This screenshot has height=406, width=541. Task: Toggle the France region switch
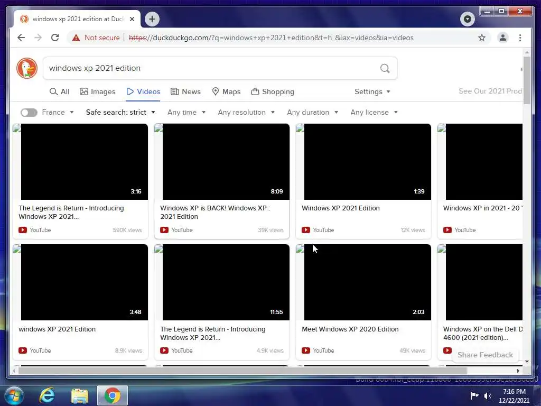pyautogui.click(x=29, y=113)
